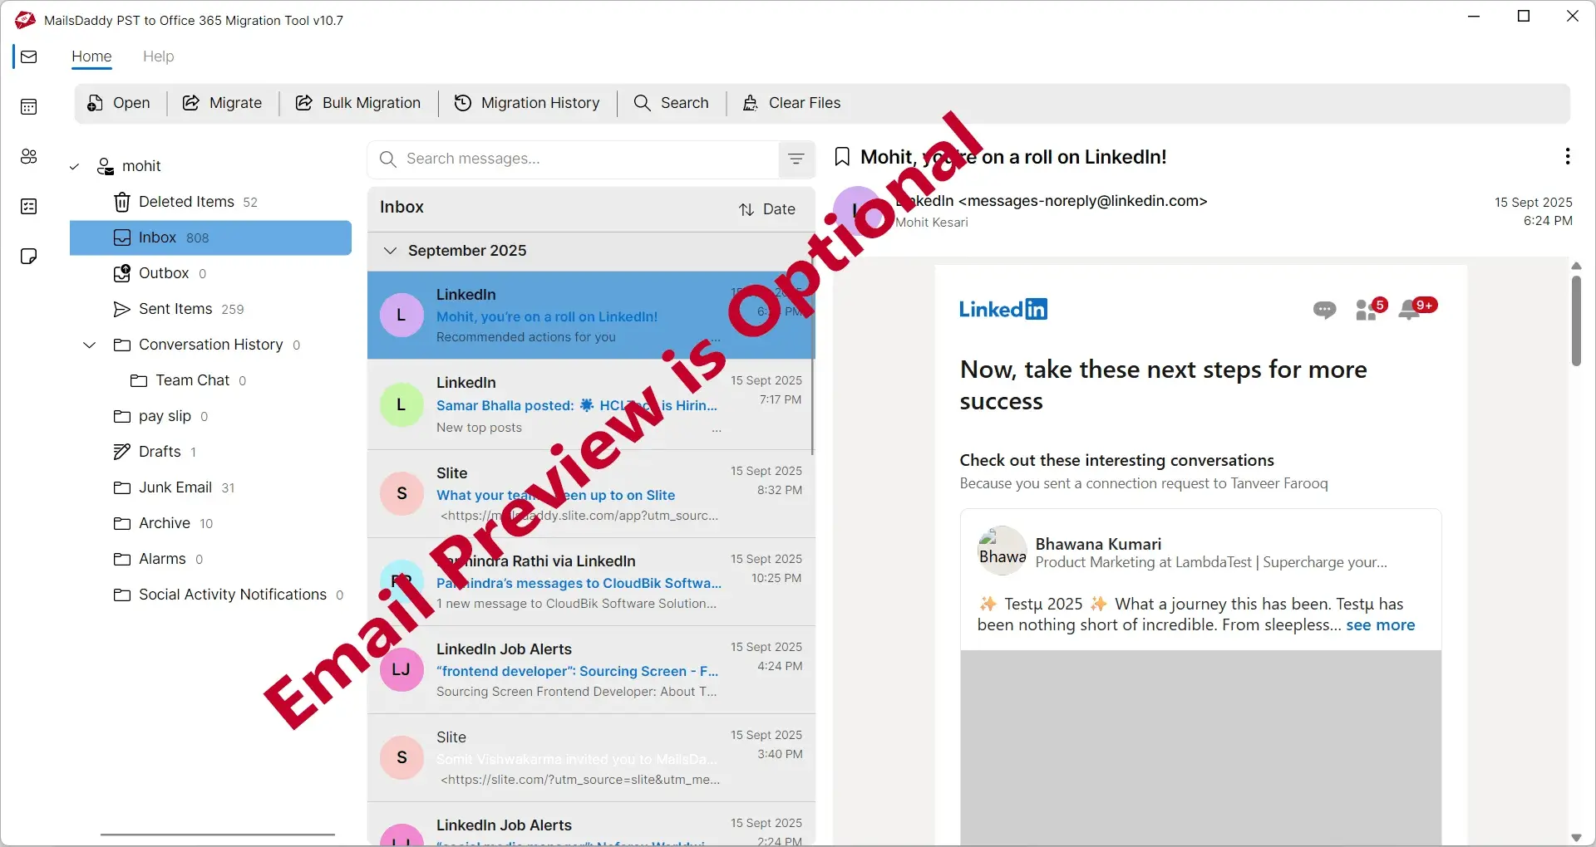Collapse the September 2025 group
The height and width of the screenshot is (847, 1596).
coord(390,251)
